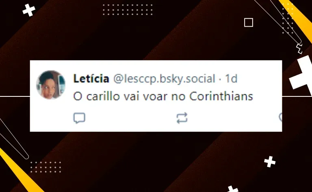This screenshot has width=312, height=192.
Task: Click the 1d timestamp on the post
Action: (231, 79)
